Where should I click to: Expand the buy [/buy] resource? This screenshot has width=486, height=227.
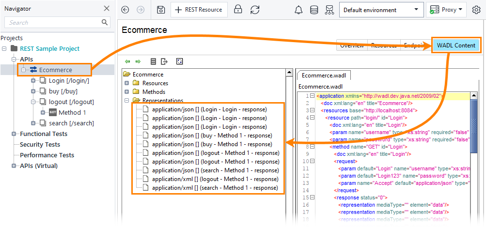(33, 91)
